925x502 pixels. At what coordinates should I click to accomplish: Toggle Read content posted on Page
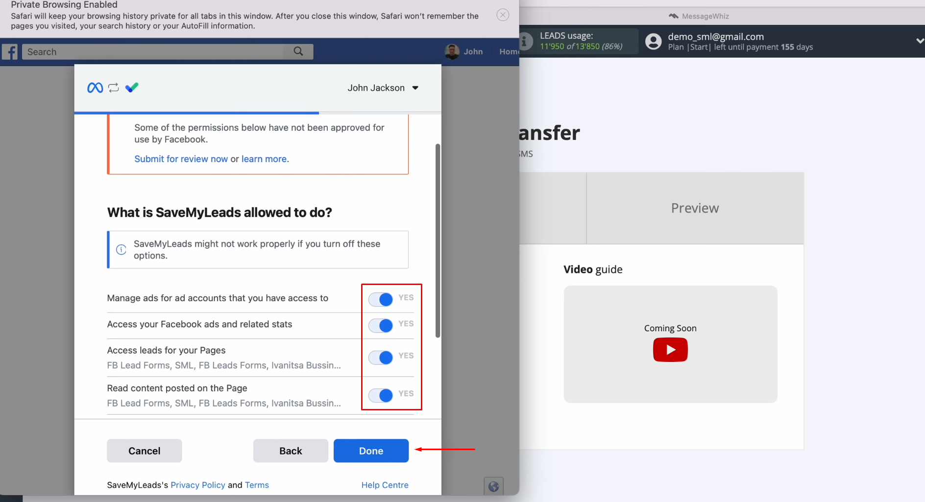point(381,395)
